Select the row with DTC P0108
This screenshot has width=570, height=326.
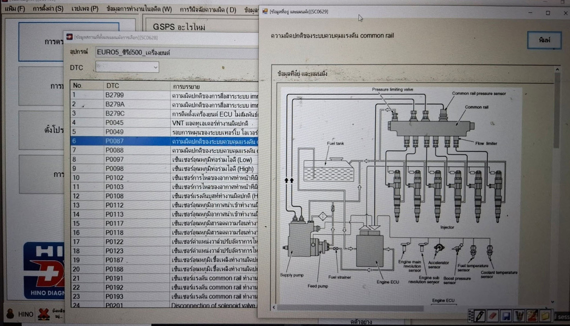click(164, 196)
